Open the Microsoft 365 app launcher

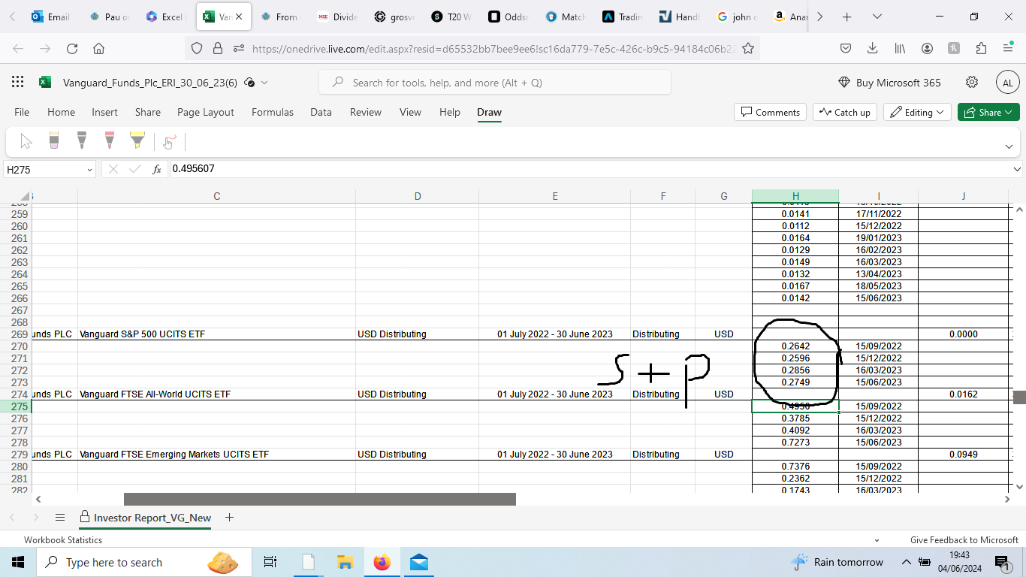click(18, 83)
